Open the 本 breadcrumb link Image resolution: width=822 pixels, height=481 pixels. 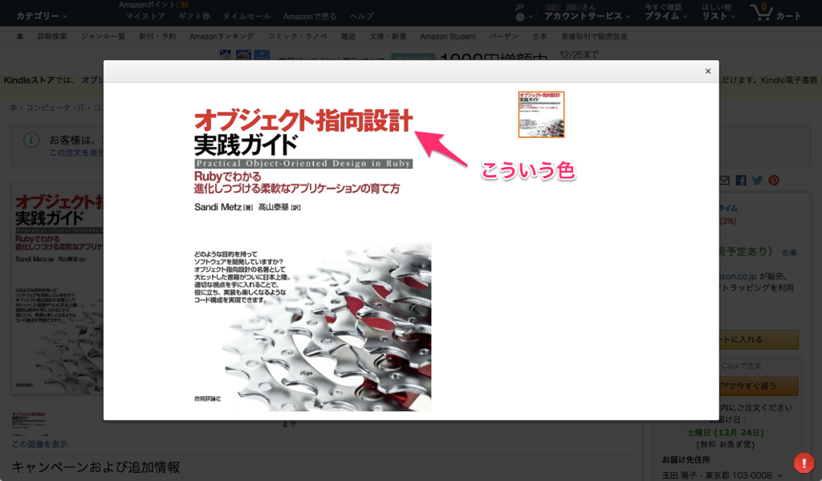click(x=14, y=108)
